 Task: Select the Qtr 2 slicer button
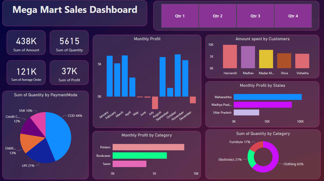point(218,16)
